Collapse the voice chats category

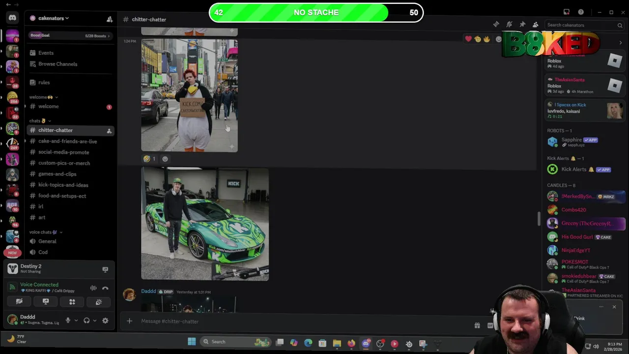pos(45,232)
